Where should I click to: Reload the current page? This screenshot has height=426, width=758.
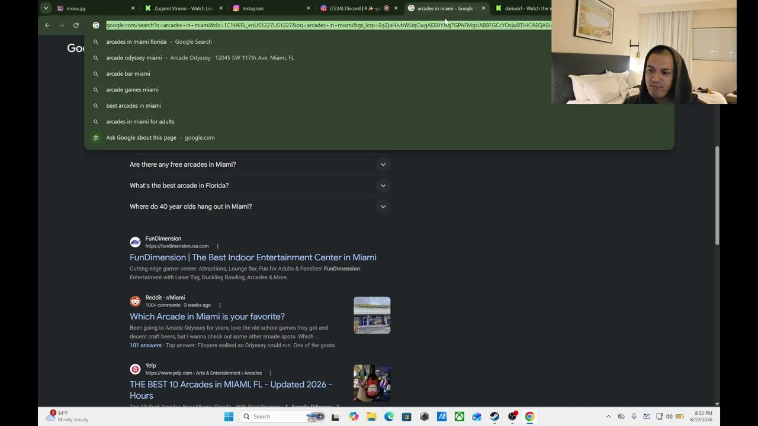click(x=76, y=25)
